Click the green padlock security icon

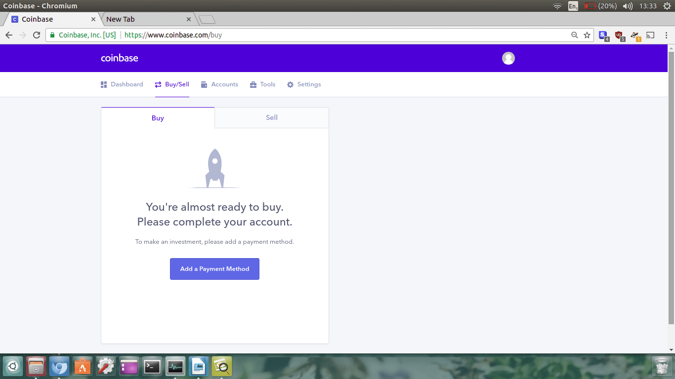(x=52, y=35)
